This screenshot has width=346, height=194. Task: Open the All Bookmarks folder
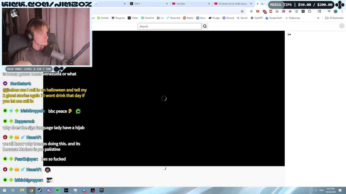click(x=334, y=18)
